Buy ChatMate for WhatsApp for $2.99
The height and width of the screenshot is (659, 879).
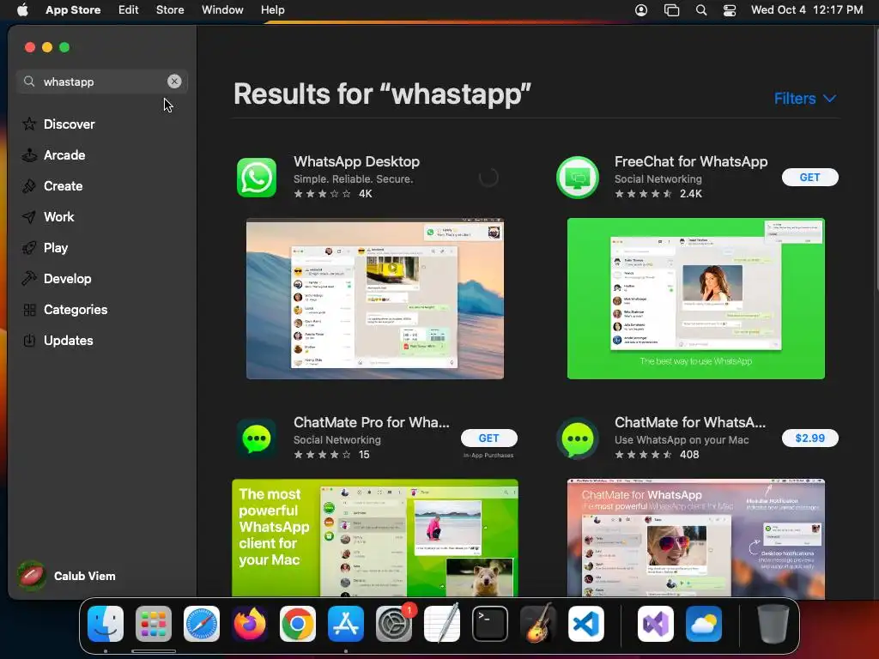click(809, 438)
